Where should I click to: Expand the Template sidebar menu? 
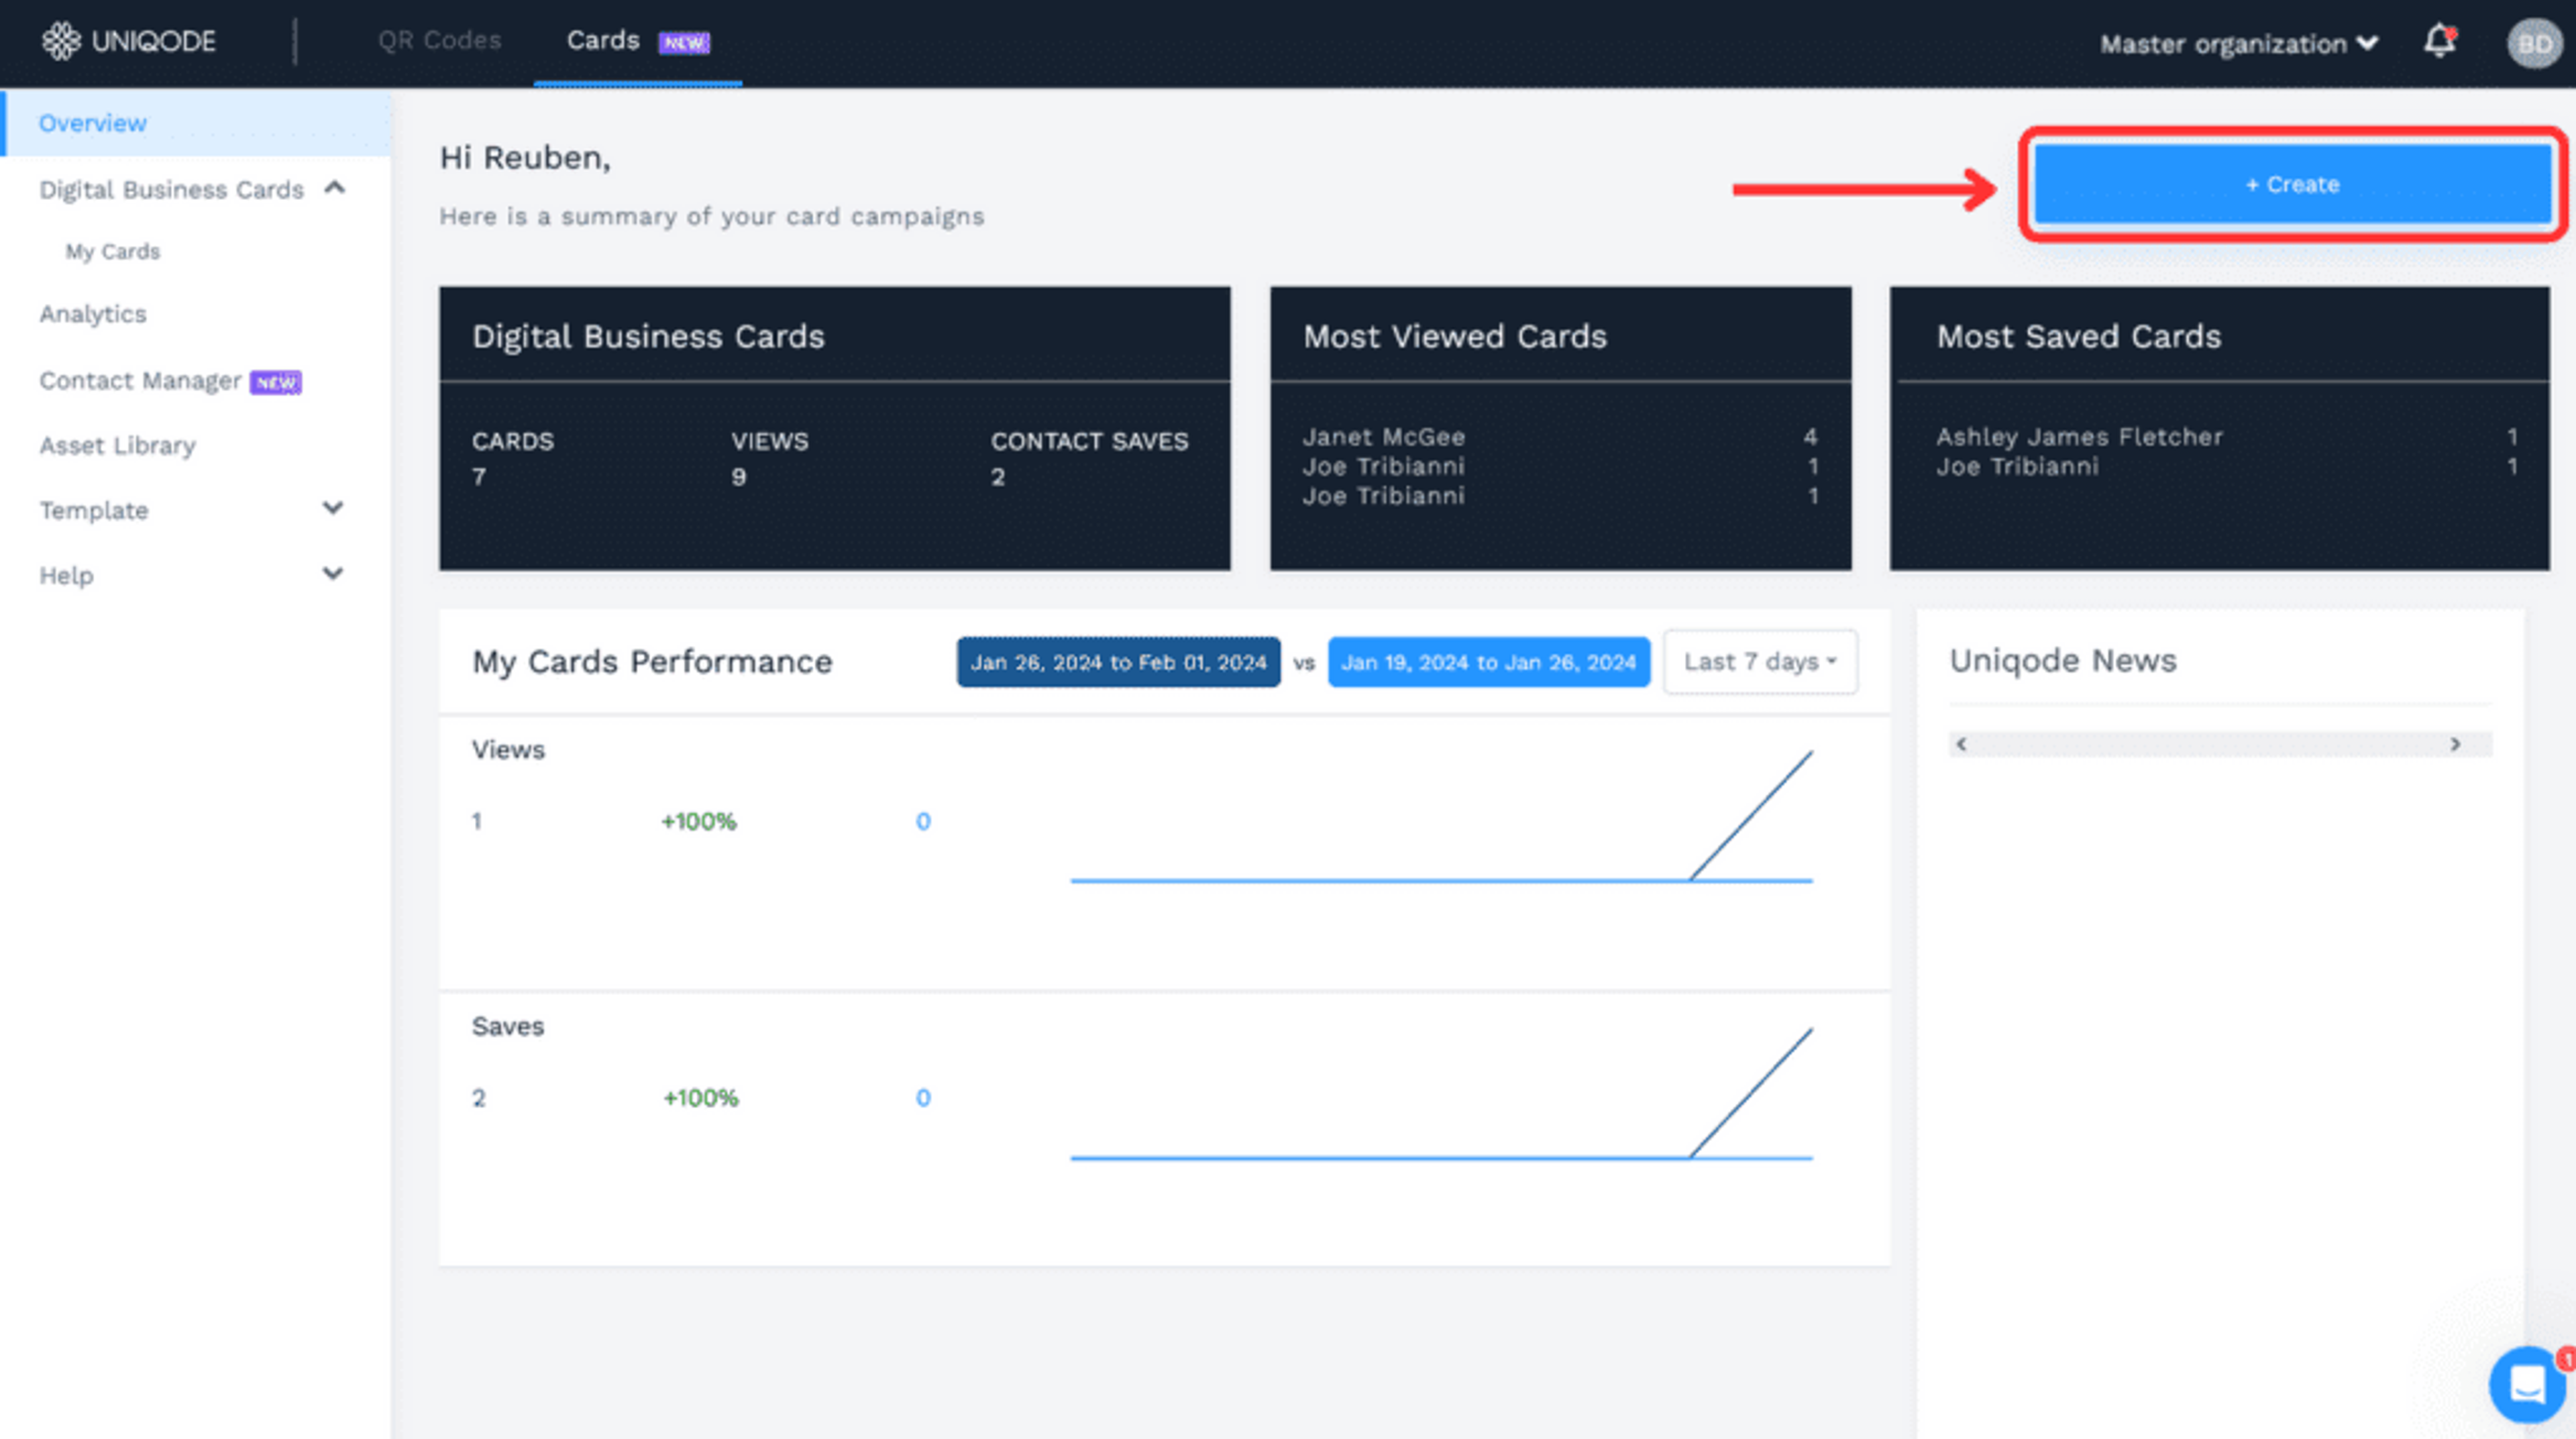tap(333, 509)
